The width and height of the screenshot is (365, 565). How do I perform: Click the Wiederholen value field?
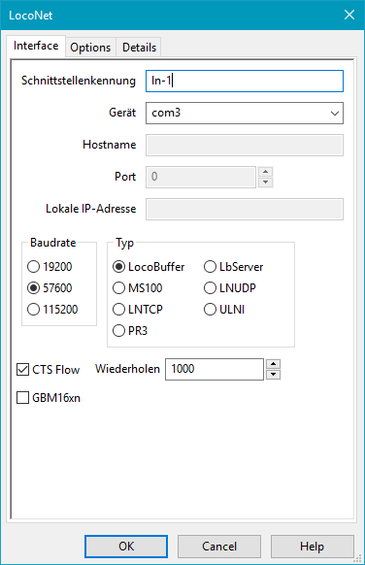(x=215, y=369)
